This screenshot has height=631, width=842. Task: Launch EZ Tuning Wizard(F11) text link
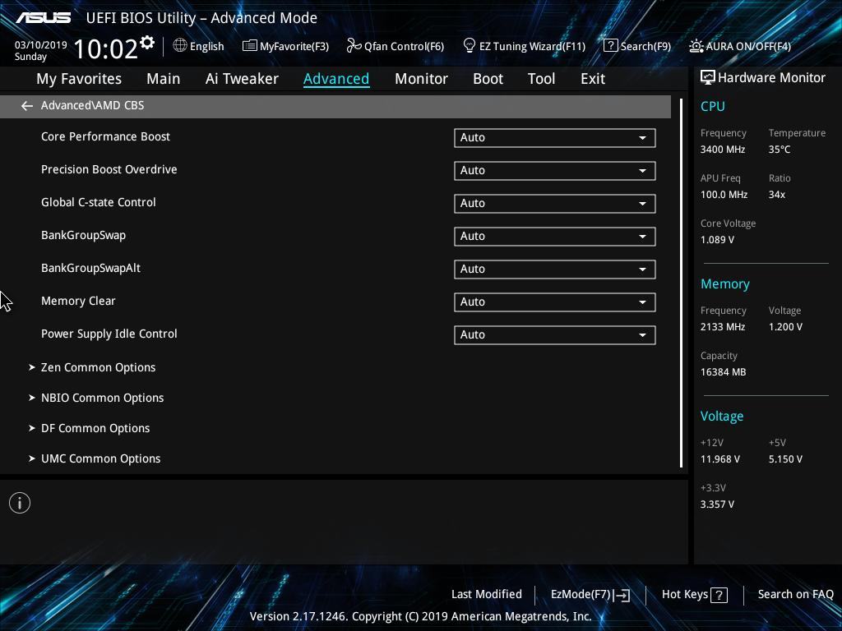click(532, 47)
